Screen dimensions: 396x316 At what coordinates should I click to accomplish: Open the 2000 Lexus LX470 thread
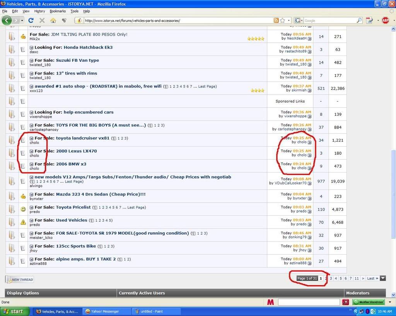[x=76, y=151]
